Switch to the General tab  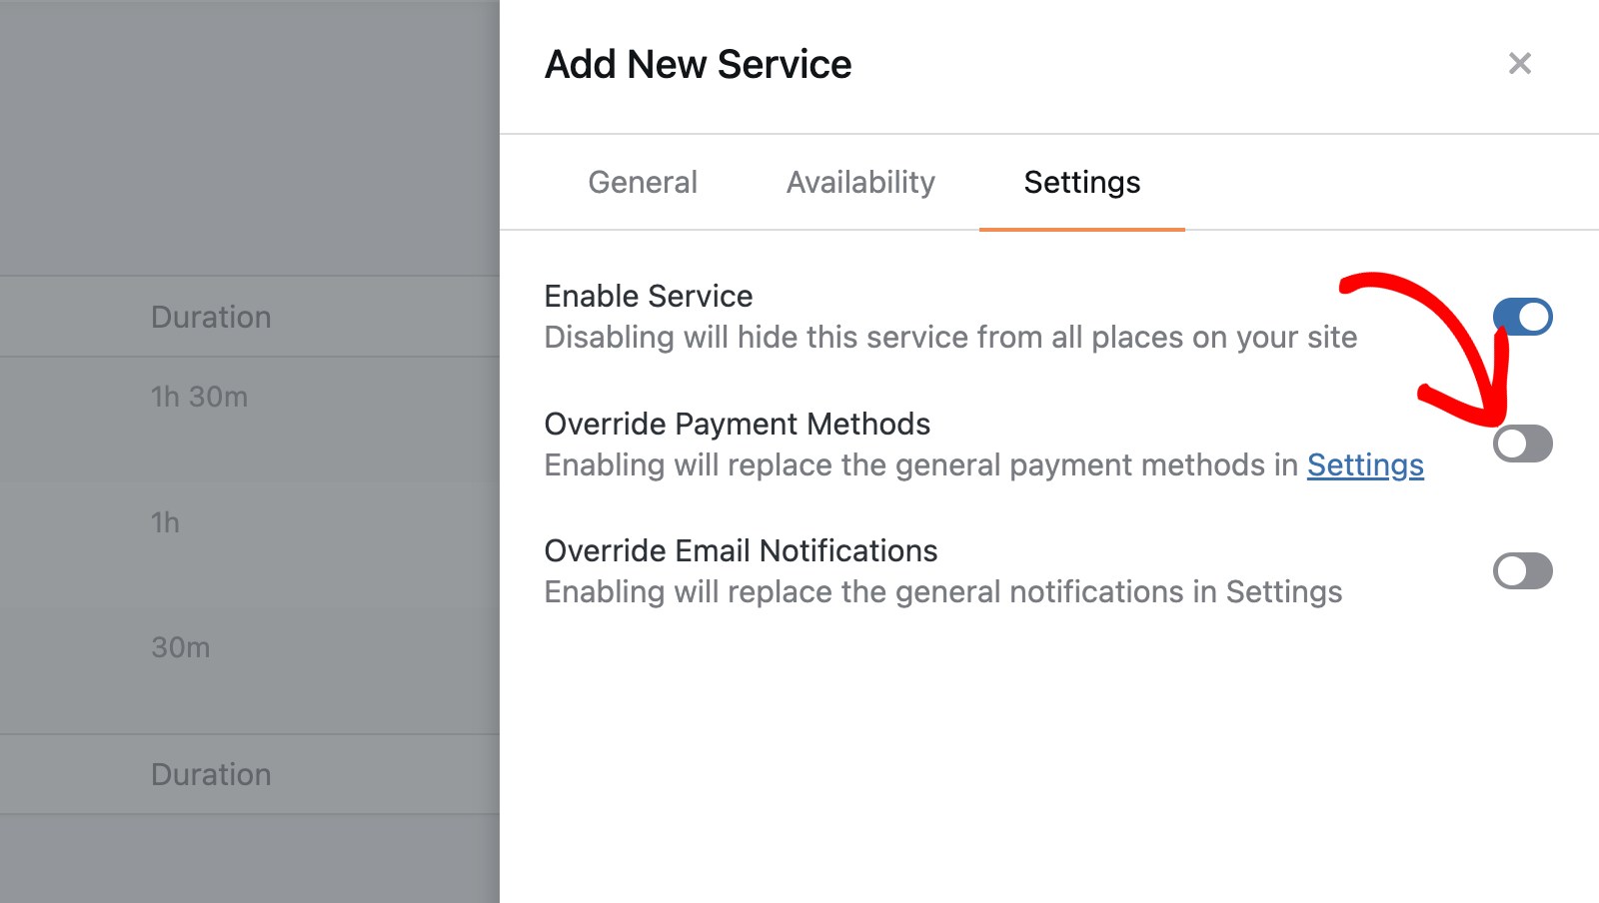tap(643, 182)
